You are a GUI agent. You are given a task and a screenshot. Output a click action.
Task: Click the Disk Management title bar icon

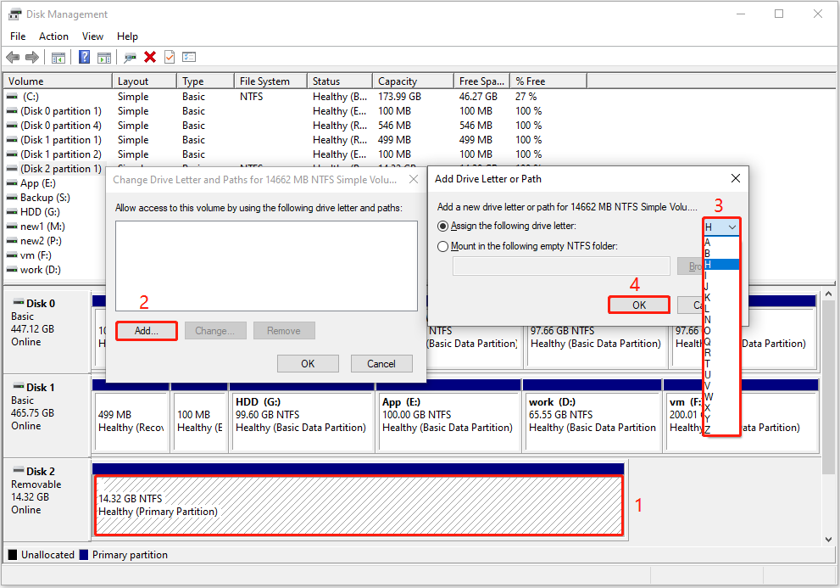coord(14,14)
